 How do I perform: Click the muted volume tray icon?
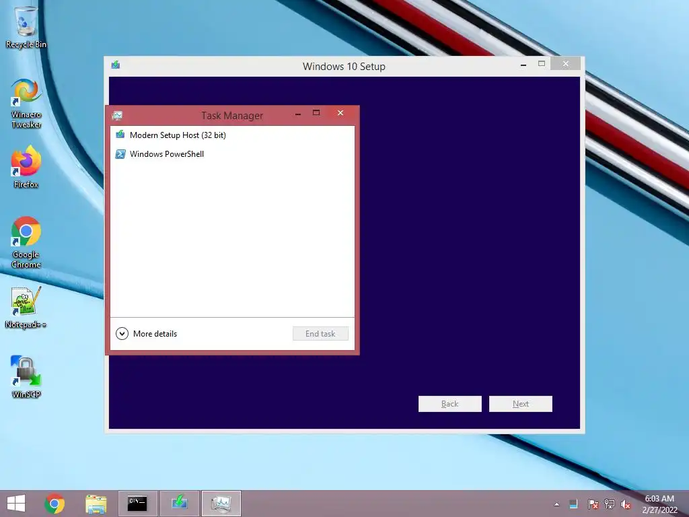(626, 504)
